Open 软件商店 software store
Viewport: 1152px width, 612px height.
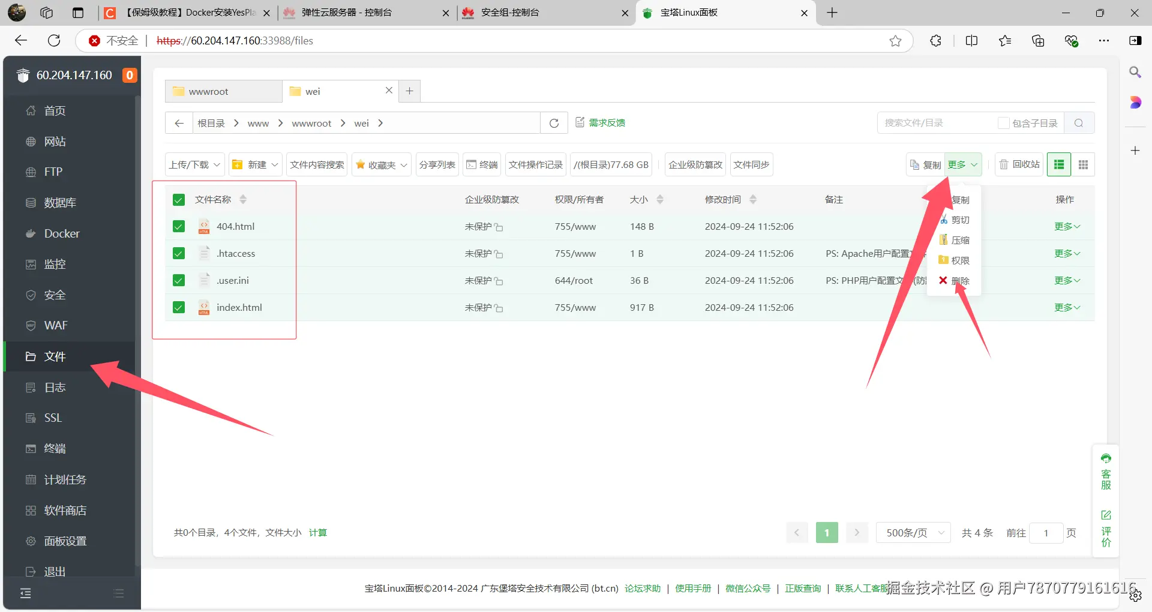65,511
